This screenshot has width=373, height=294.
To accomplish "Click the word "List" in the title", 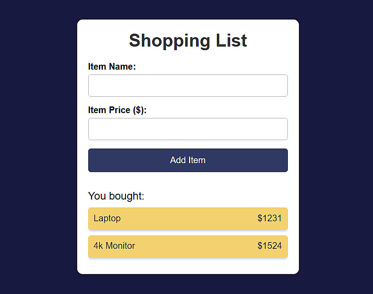I will (x=232, y=40).
